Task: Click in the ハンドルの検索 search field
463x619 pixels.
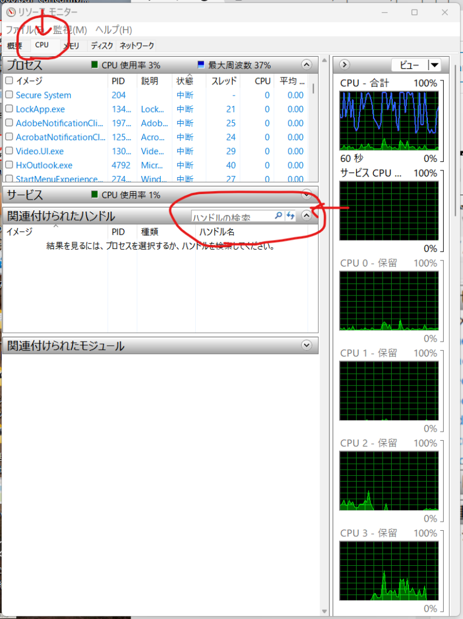Action: coord(231,216)
